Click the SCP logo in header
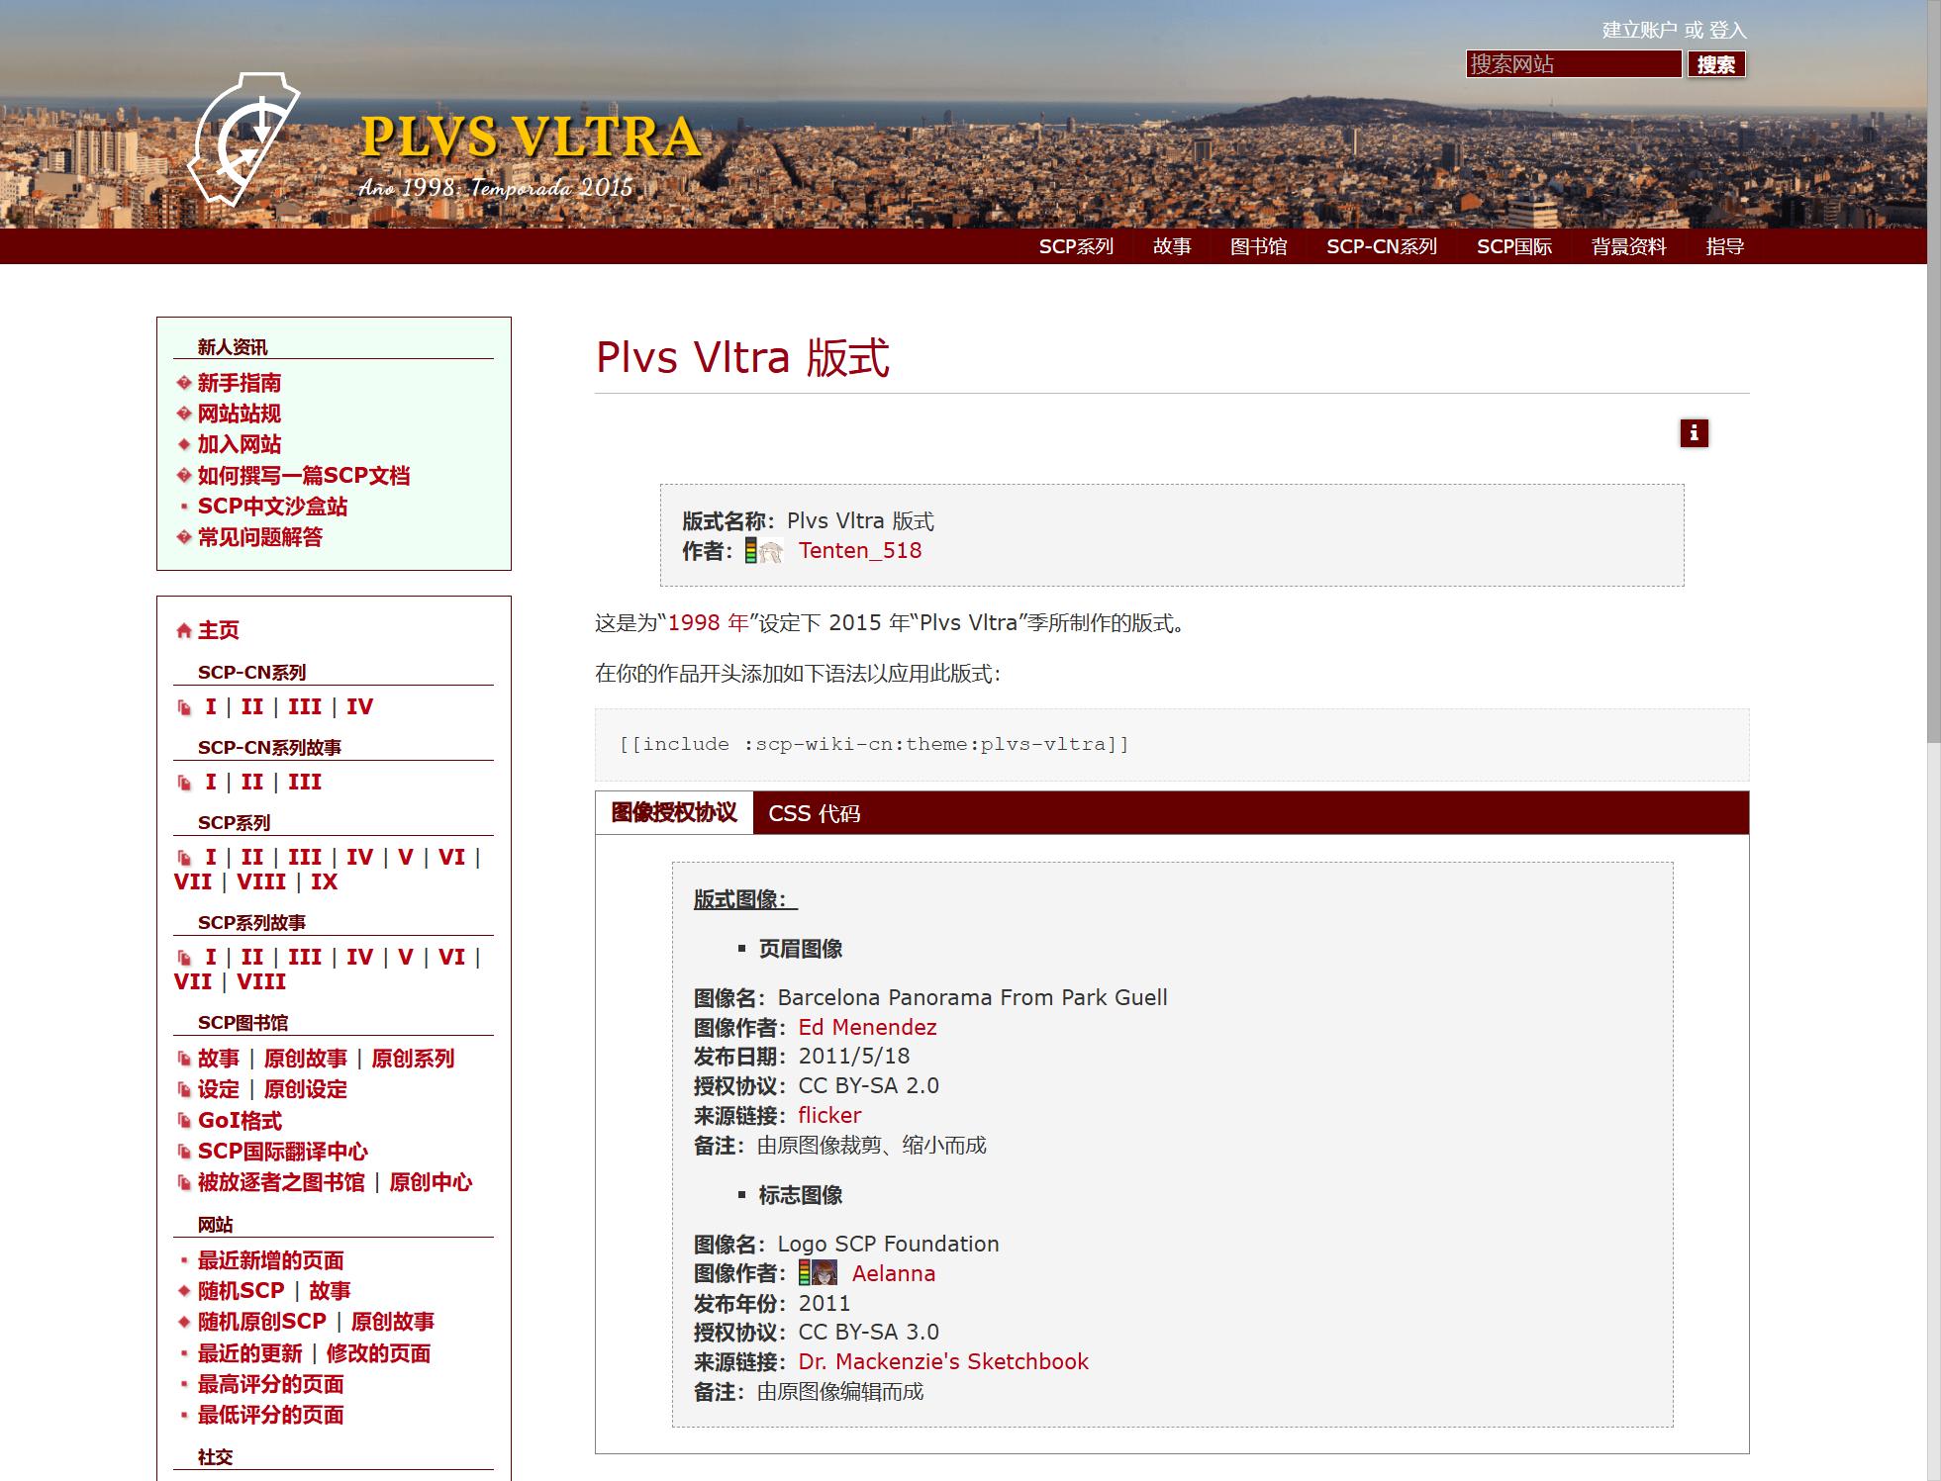The width and height of the screenshot is (1941, 1481). (x=244, y=138)
